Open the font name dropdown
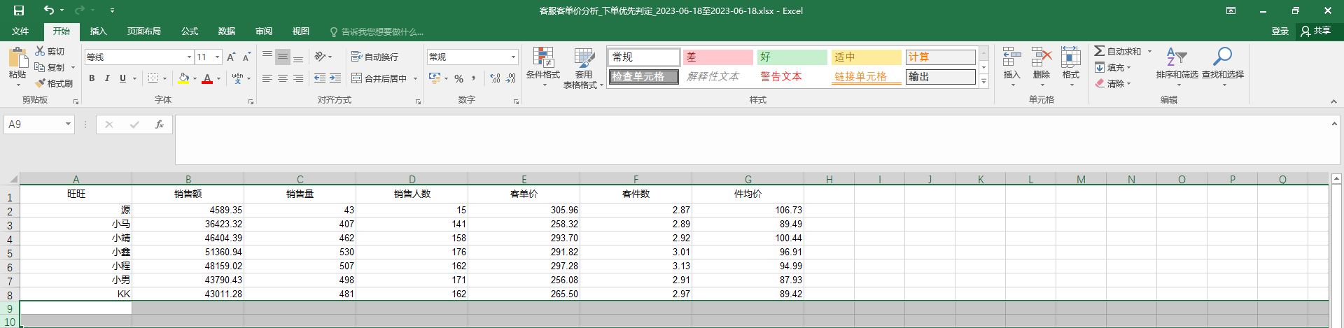The image size is (1344, 328). (189, 57)
